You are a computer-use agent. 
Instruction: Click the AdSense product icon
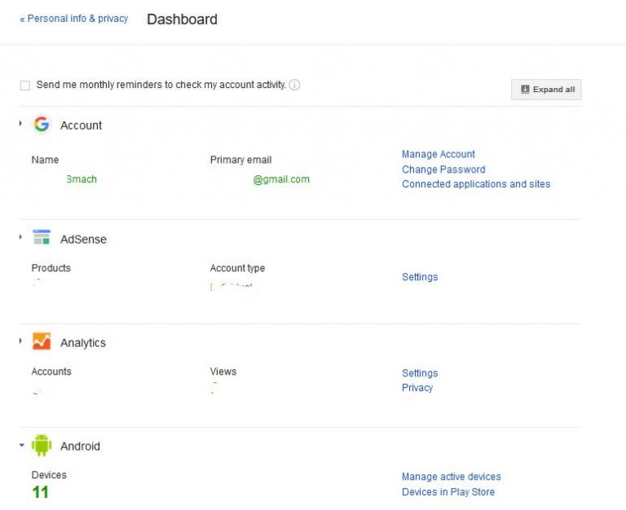click(x=42, y=238)
